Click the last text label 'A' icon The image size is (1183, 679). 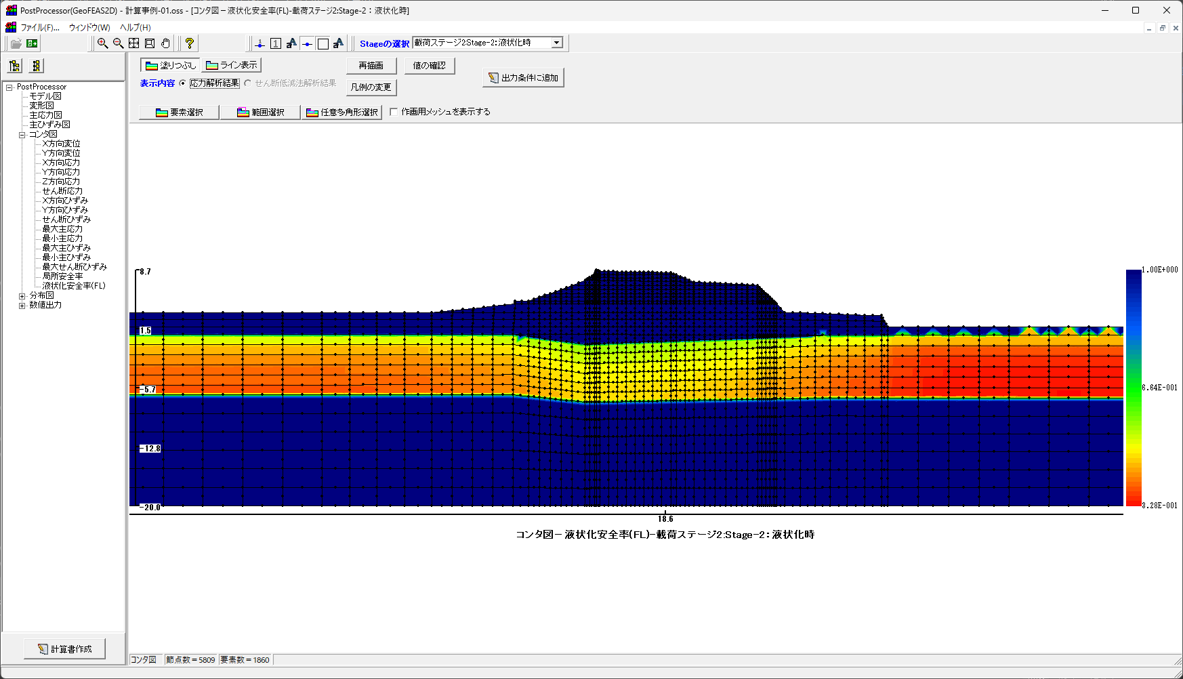click(338, 43)
